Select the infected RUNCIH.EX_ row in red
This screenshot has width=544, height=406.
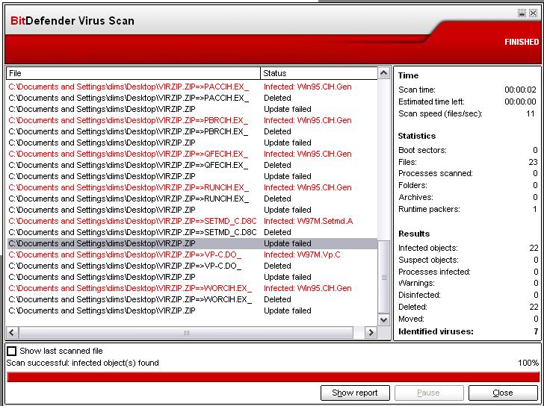pyautogui.click(x=192, y=187)
